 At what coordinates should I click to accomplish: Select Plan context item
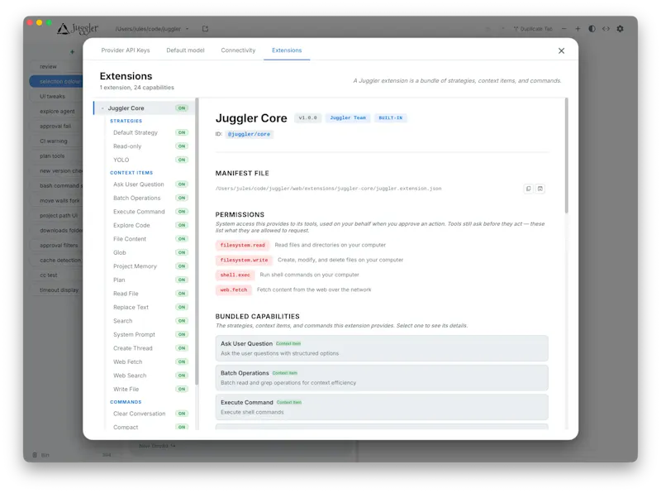tap(119, 280)
